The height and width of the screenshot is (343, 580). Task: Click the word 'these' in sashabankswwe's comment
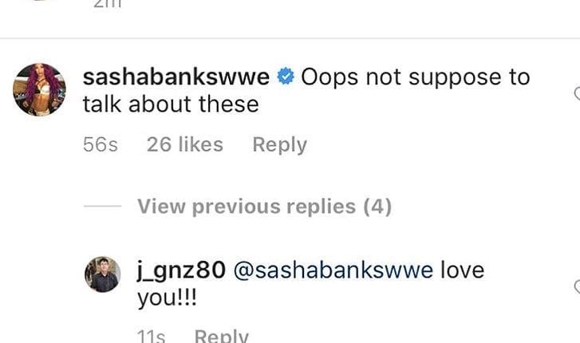(x=229, y=104)
